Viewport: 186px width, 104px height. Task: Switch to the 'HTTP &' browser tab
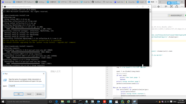point(63,2)
